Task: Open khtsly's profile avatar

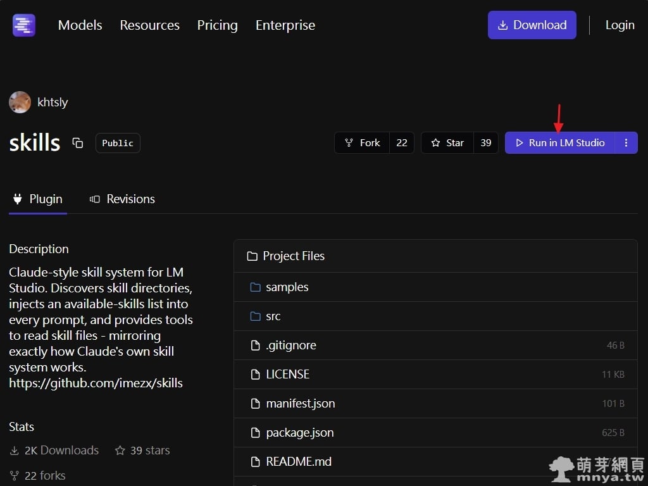Action: pos(20,102)
